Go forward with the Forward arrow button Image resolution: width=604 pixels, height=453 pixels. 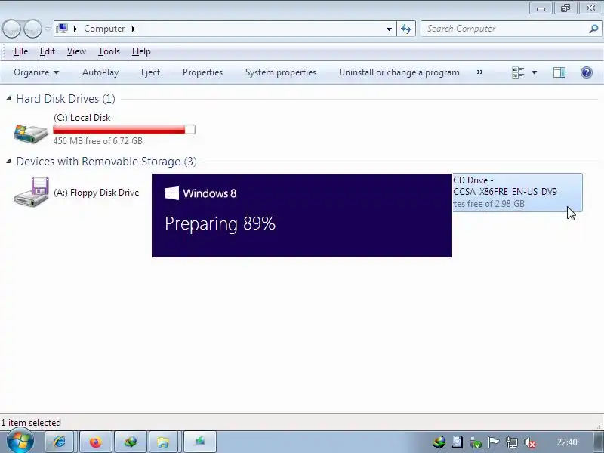click(32, 29)
